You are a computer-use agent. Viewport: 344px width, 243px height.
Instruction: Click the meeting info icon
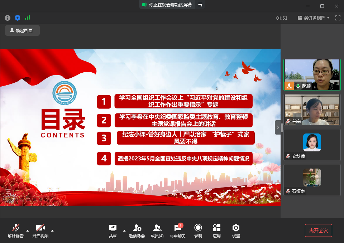tap(8, 18)
